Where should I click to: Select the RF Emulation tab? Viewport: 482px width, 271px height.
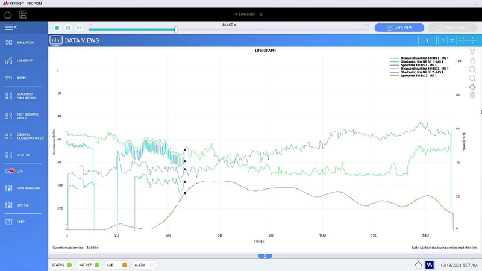click(244, 14)
